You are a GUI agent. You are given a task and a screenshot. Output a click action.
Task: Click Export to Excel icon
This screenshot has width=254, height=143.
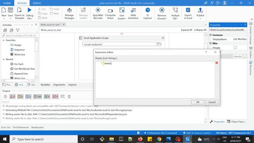pyautogui.click(x=188, y=10)
